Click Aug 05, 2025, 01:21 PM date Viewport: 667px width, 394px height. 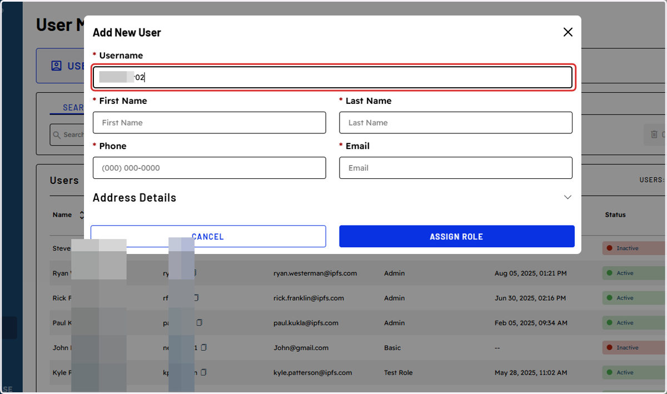pyautogui.click(x=531, y=273)
